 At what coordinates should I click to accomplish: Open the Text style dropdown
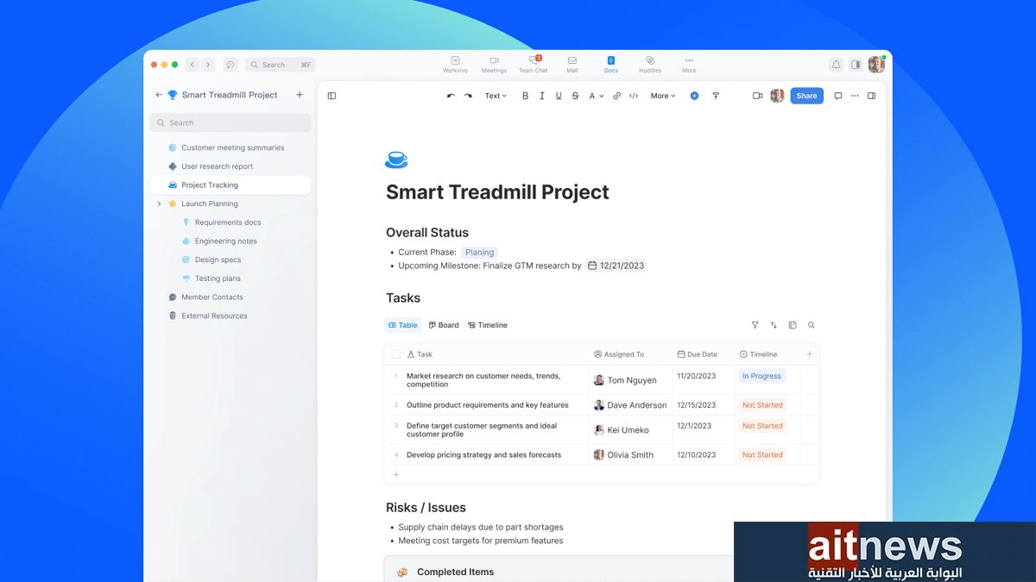click(x=496, y=96)
